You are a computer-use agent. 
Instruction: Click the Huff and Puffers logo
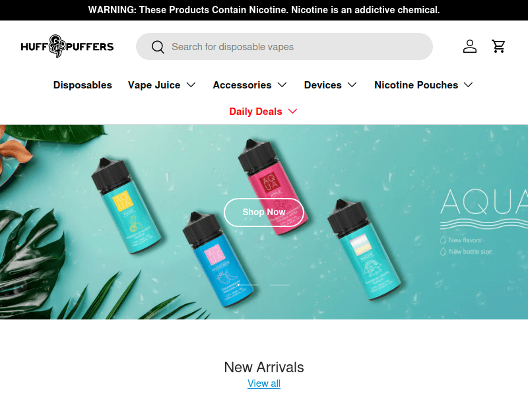pyautogui.click(x=67, y=46)
